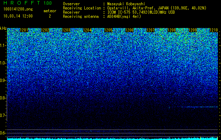Click the 1203 time marker
The image size is (221, 140).
click(66, 30)
